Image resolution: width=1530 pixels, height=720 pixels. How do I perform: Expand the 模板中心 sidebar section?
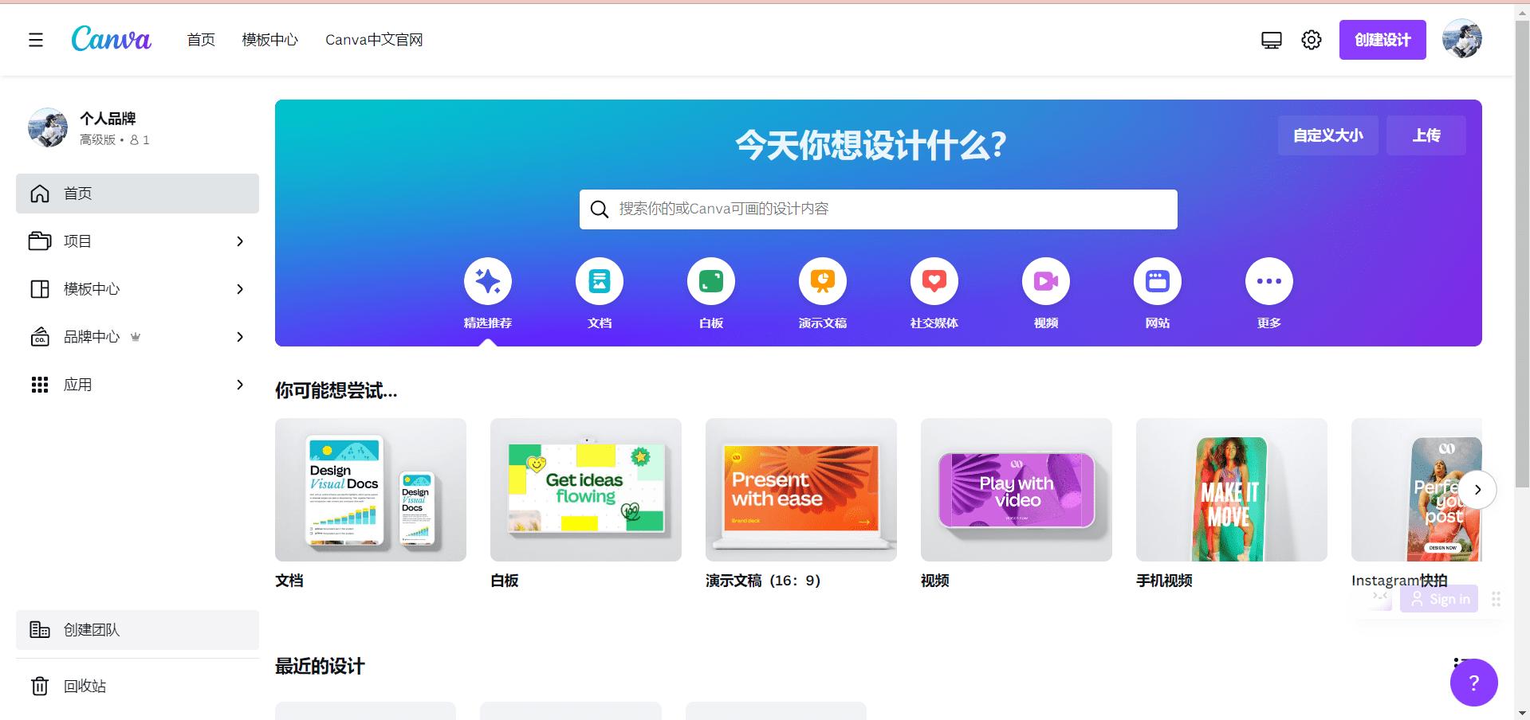[x=239, y=289]
